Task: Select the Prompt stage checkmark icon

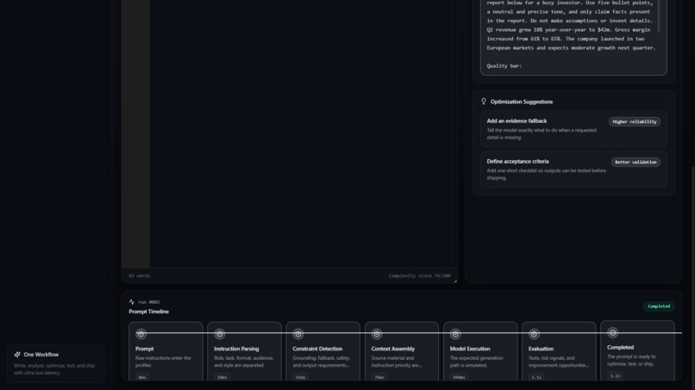Action: click(141, 334)
